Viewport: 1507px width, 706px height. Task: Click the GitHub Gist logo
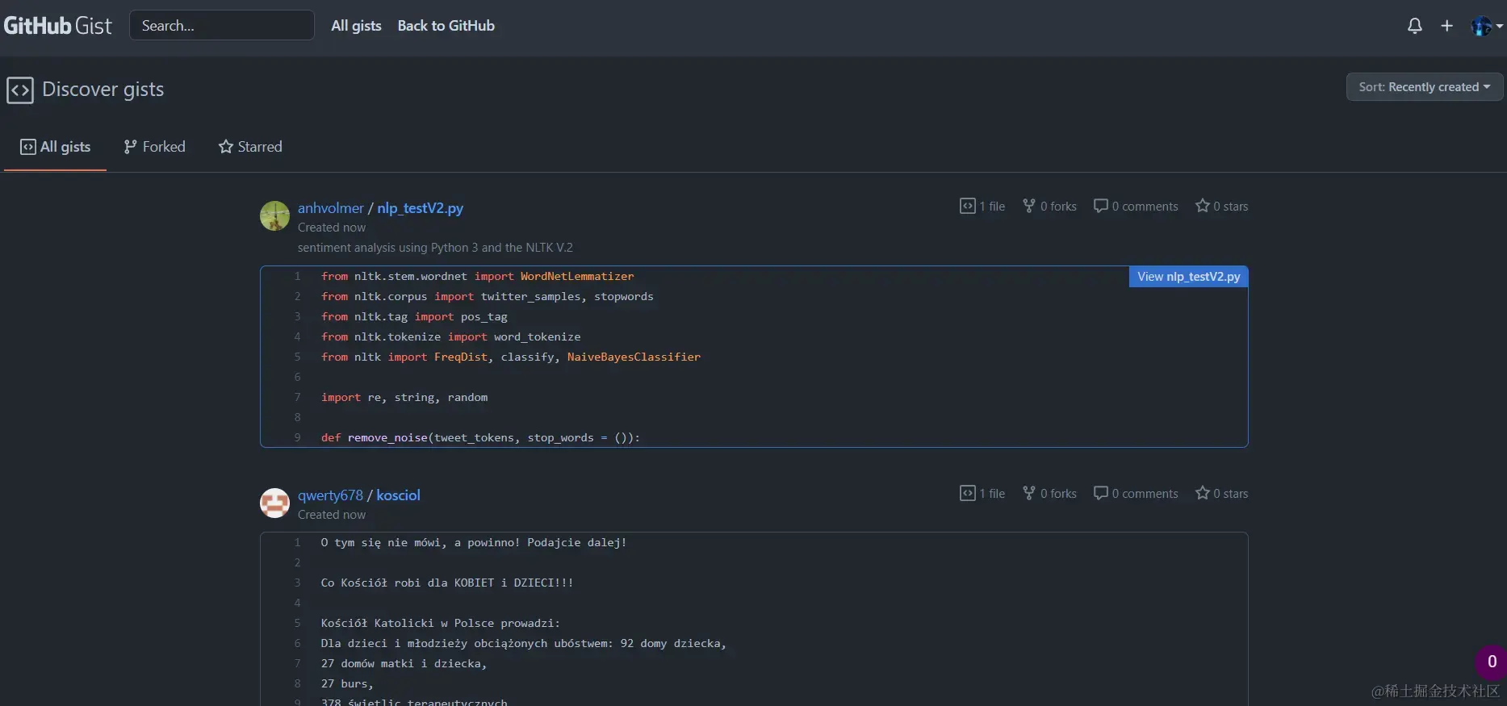coord(57,26)
